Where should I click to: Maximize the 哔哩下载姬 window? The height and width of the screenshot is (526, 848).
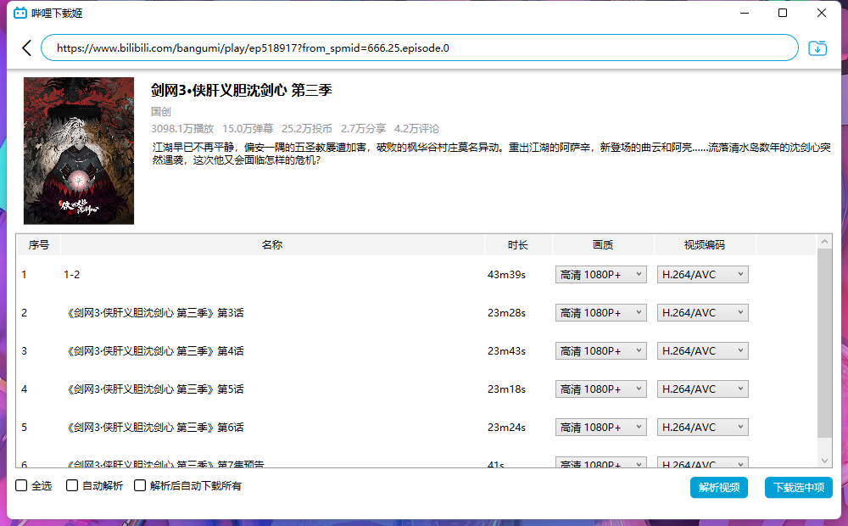pos(783,13)
